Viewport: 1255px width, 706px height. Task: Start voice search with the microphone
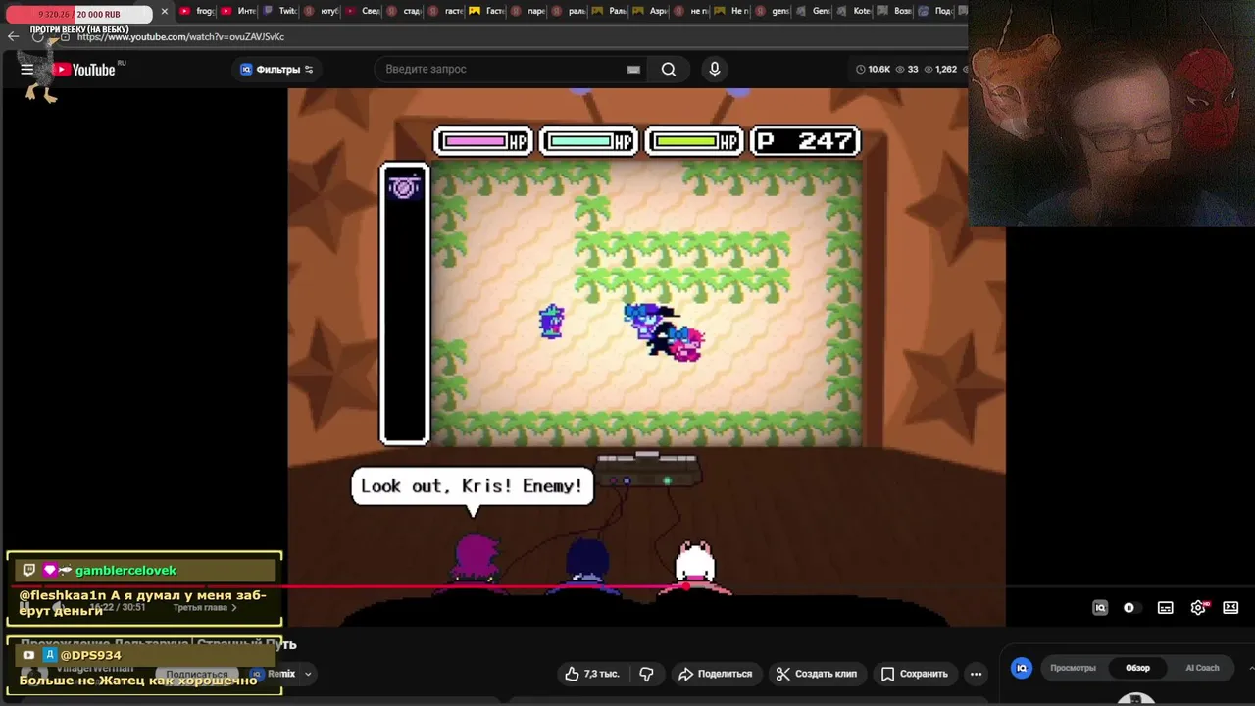[715, 70]
